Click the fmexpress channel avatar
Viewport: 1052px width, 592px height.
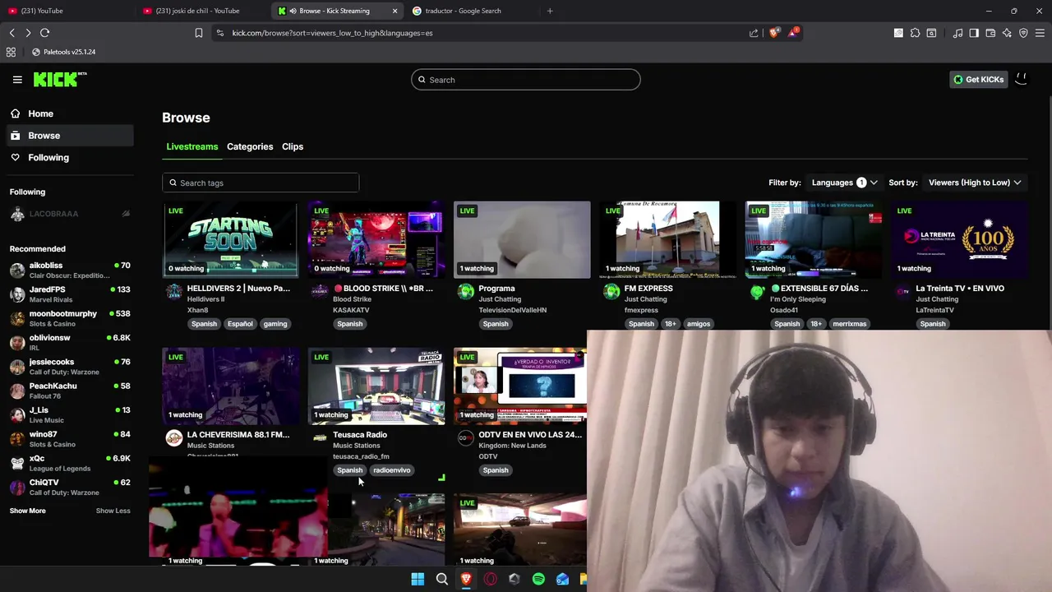611,291
